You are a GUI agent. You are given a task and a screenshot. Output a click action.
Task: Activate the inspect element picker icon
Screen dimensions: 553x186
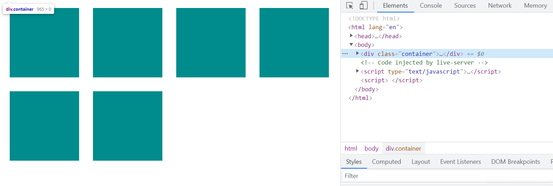point(350,6)
